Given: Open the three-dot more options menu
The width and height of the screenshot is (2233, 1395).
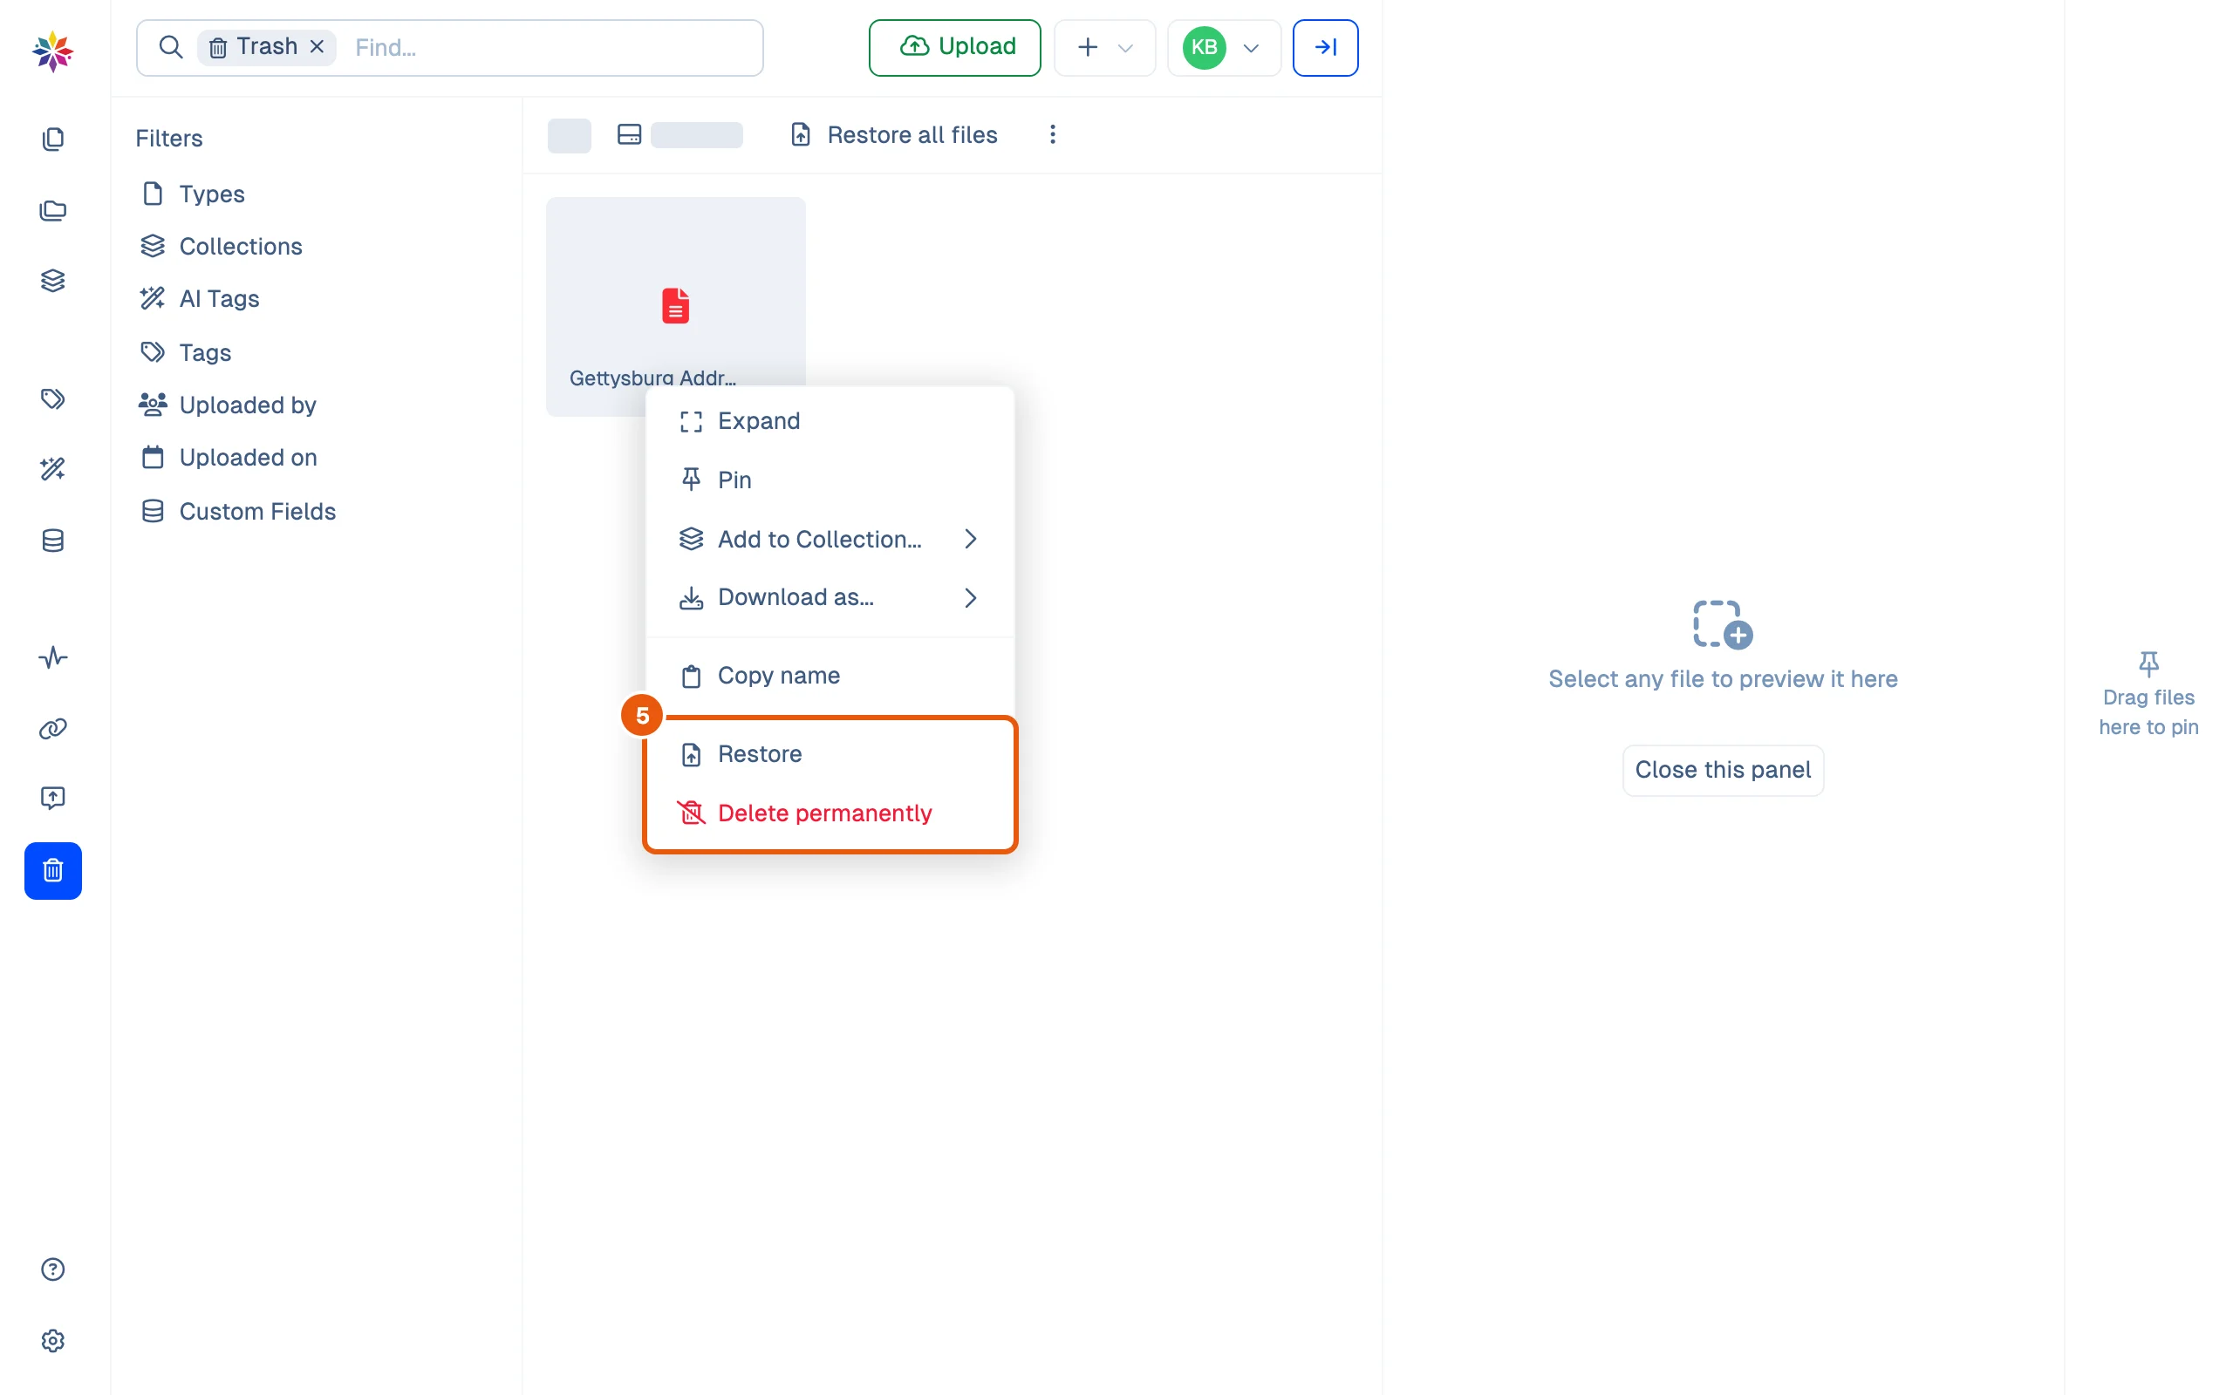Looking at the screenshot, I should pyautogui.click(x=1052, y=134).
